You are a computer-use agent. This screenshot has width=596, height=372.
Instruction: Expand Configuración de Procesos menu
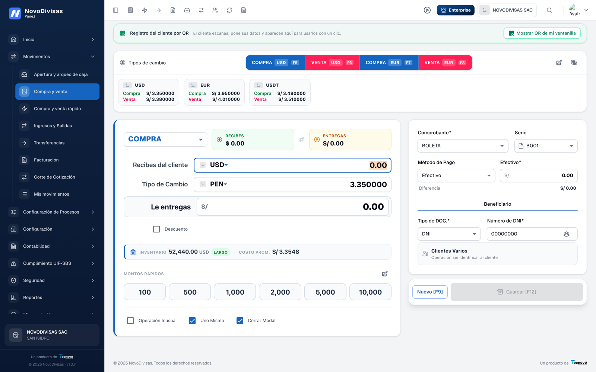coord(52,212)
